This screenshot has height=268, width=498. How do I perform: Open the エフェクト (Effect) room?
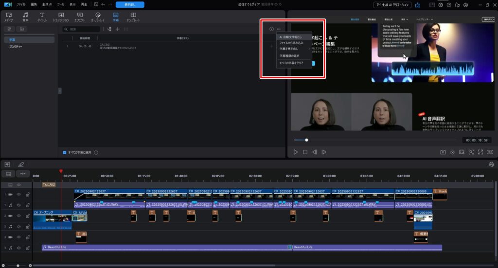pos(79,17)
